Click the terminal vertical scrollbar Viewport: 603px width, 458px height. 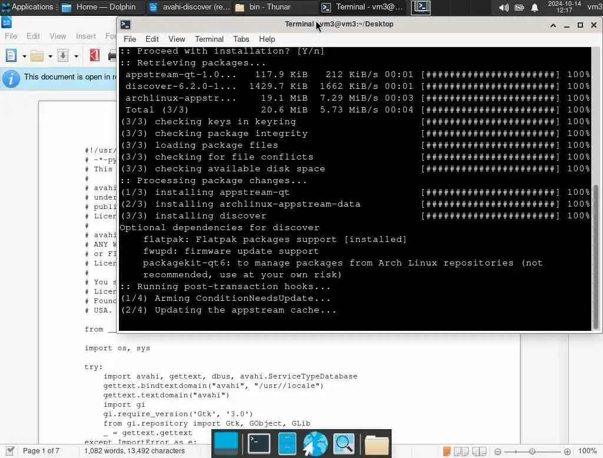pyautogui.click(x=596, y=257)
